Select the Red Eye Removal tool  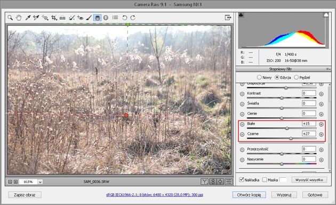[81, 18]
